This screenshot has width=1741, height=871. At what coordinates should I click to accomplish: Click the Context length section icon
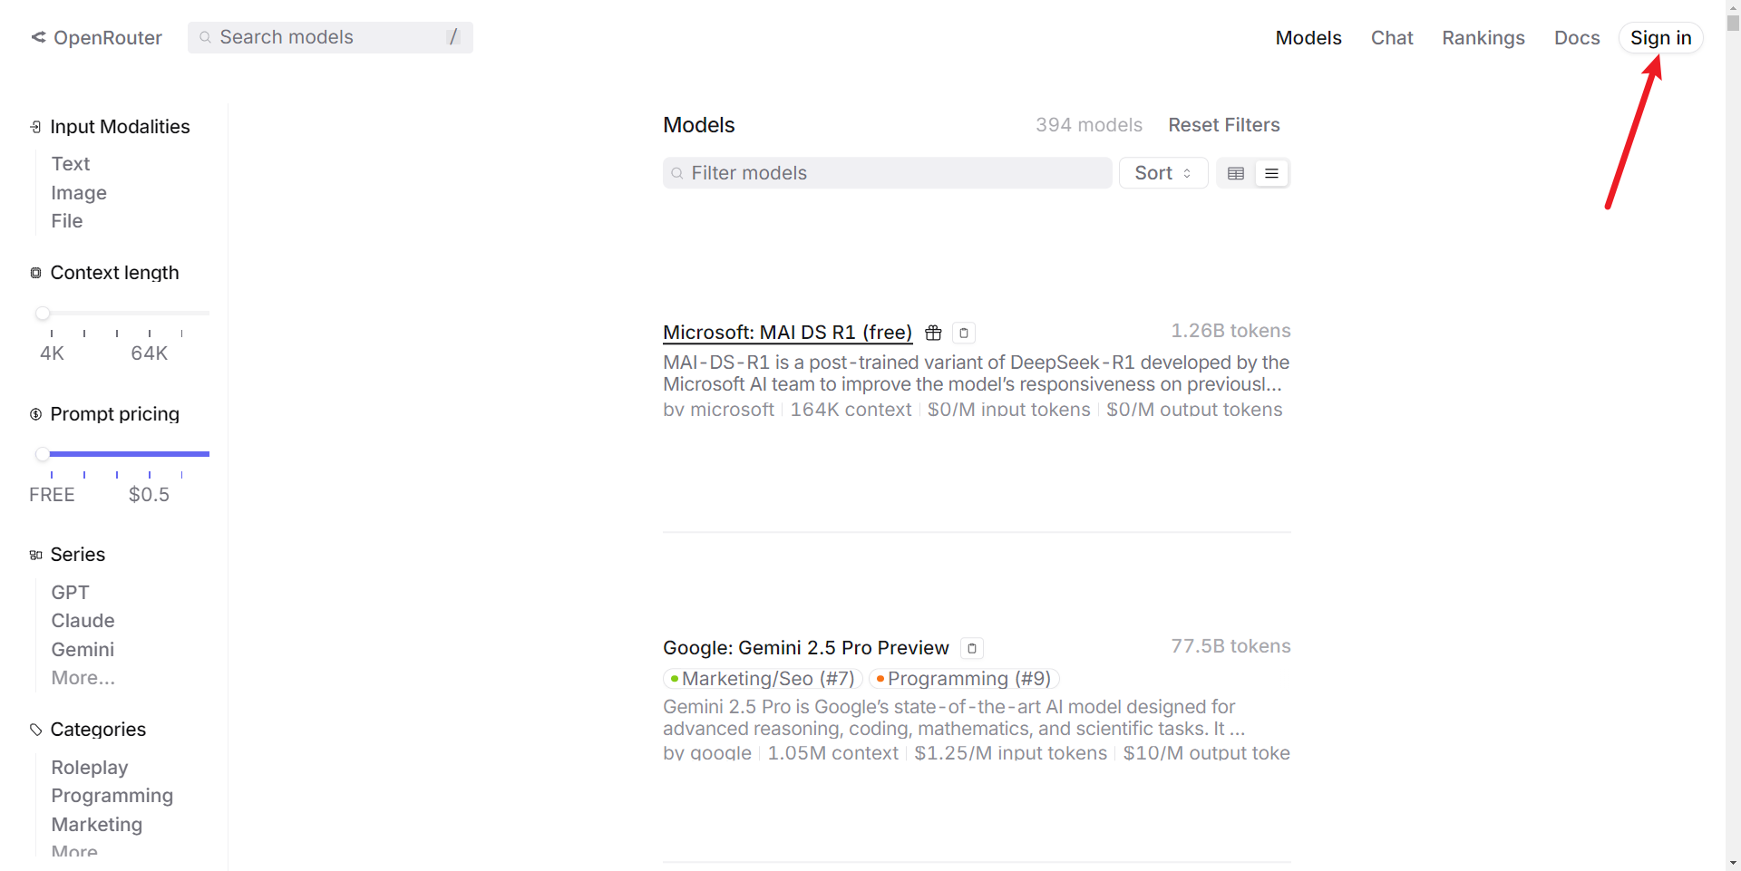tap(35, 273)
